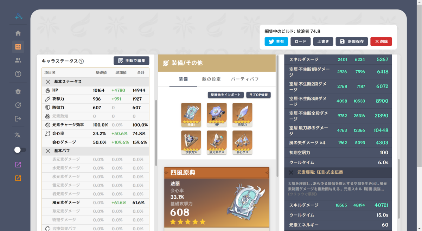Select the 攻撃力% sands artifact icon
422x231 pixels.
(191, 142)
